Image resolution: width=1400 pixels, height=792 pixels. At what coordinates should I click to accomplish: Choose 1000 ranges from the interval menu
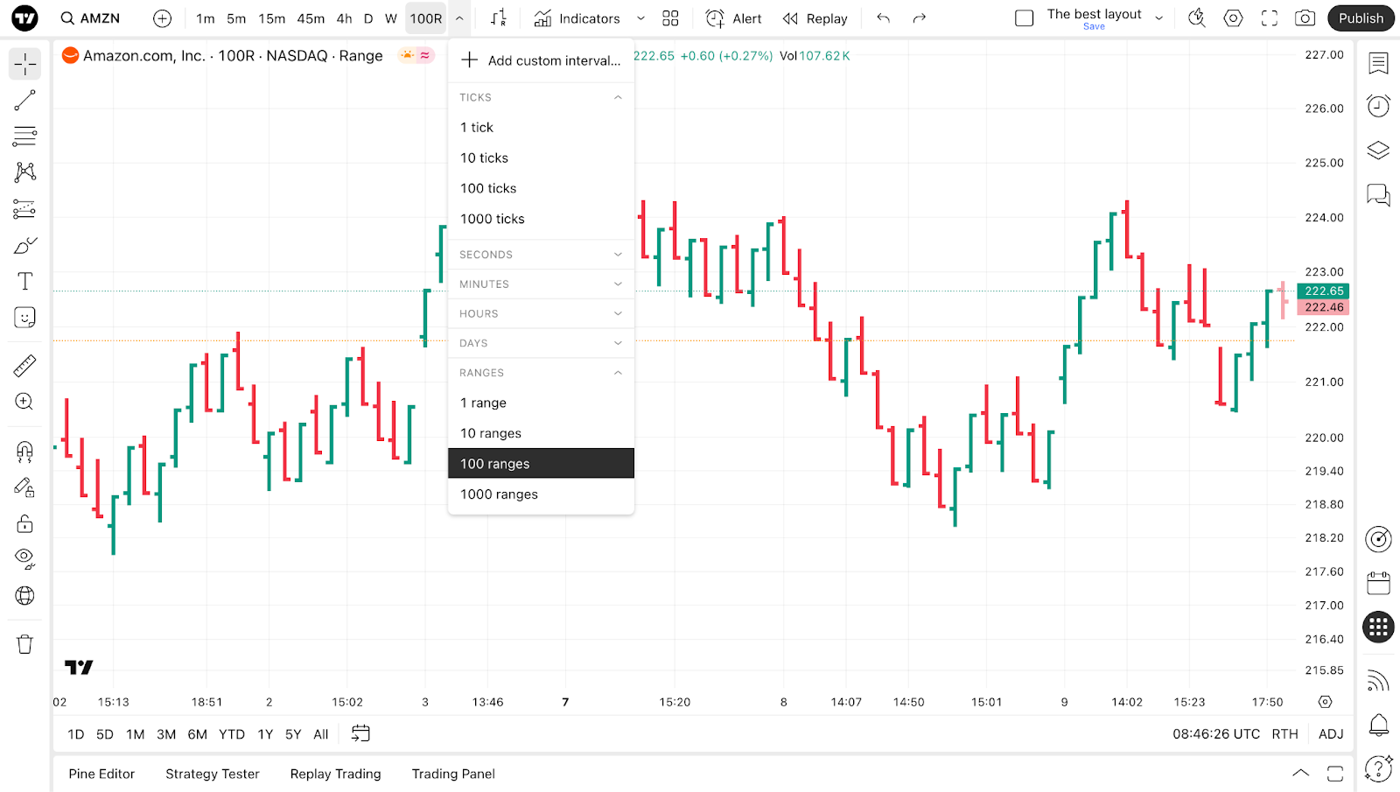(x=499, y=494)
